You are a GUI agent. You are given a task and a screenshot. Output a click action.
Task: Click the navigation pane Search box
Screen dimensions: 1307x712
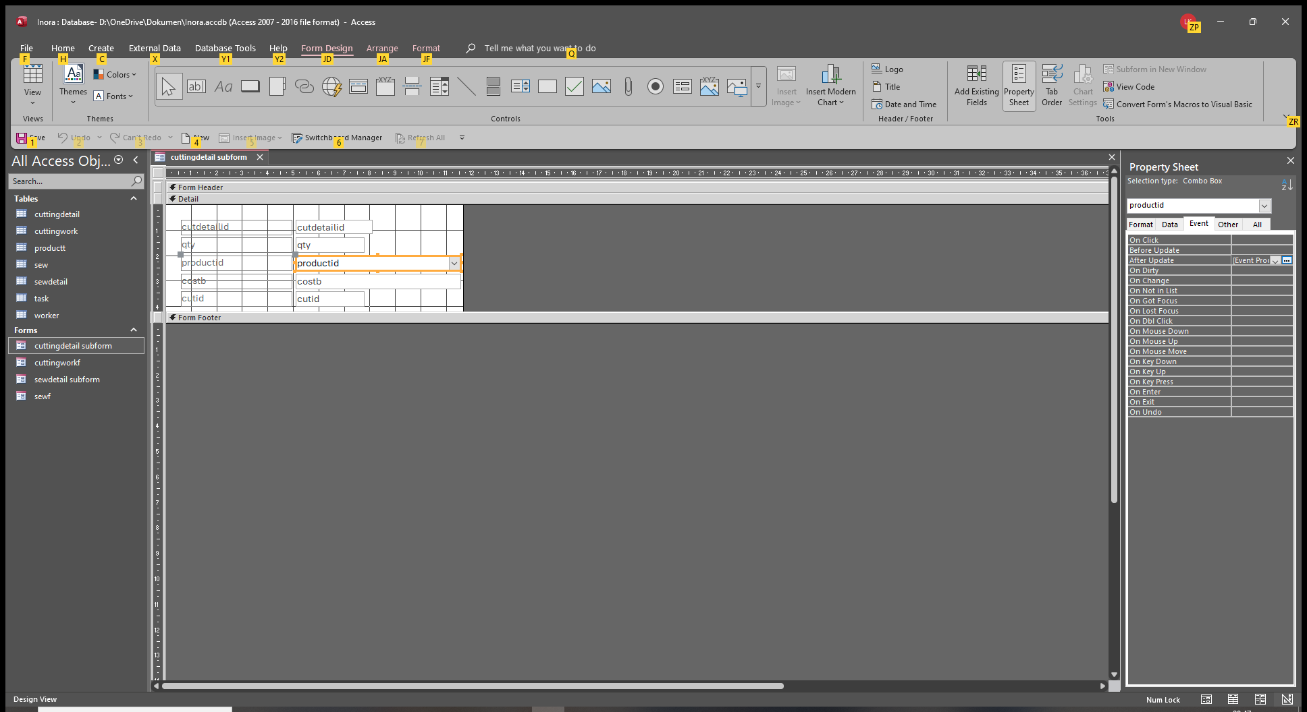(70, 181)
